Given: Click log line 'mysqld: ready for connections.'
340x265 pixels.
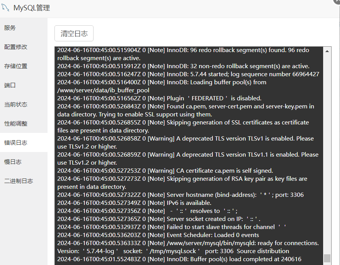Looking at the screenshot, I should (188, 247).
